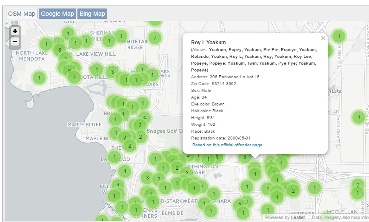Select cluster marker 6 under the popup tip
The width and height of the screenshot is (369, 222).
coord(245,157)
